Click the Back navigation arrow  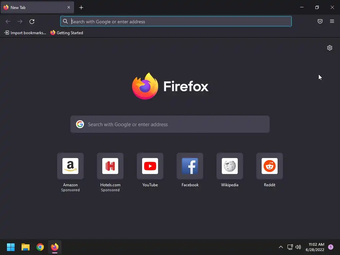tap(8, 22)
